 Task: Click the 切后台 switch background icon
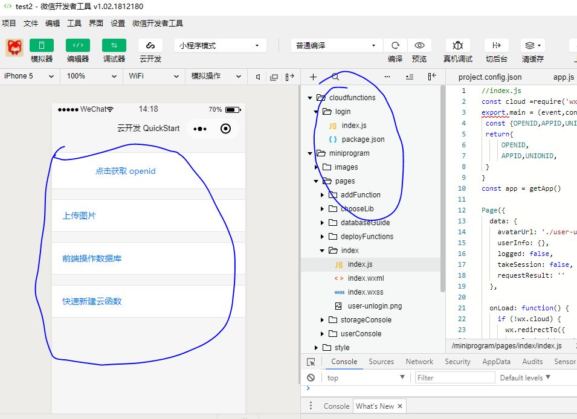(x=497, y=45)
